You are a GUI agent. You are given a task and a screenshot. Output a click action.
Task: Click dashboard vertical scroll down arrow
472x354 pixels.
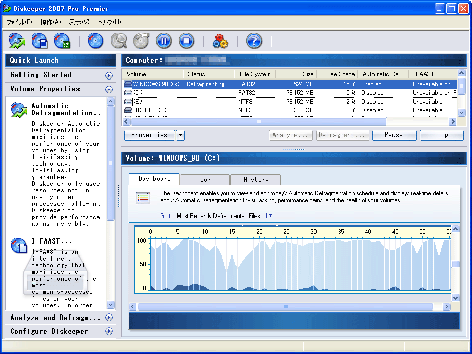pyautogui.click(x=455, y=298)
